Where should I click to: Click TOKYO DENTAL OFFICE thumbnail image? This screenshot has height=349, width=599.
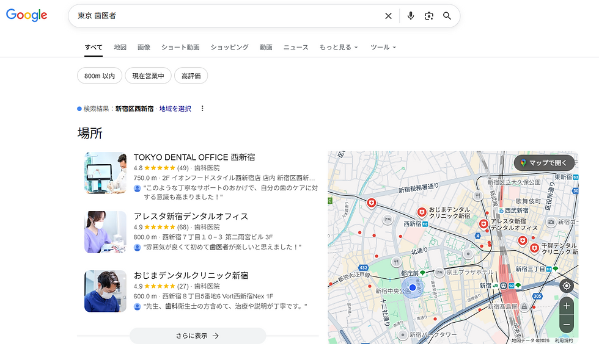[x=105, y=173]
